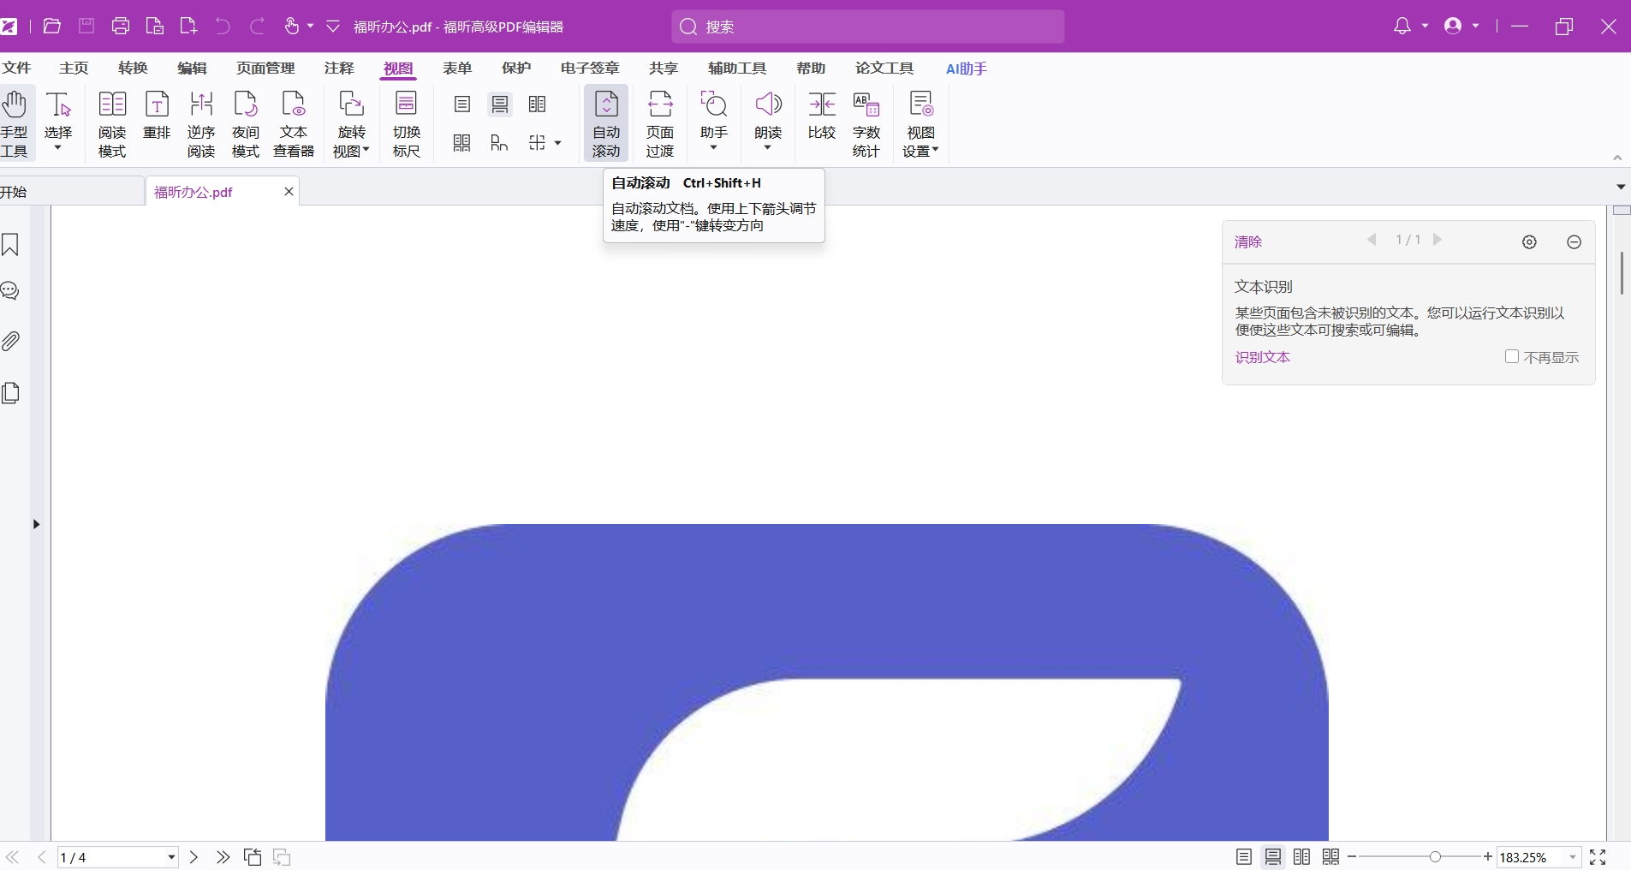Expand the Read Aloud (朗读) dropdown
This screenshot has width=1631, height=870.
pos(768,148)
